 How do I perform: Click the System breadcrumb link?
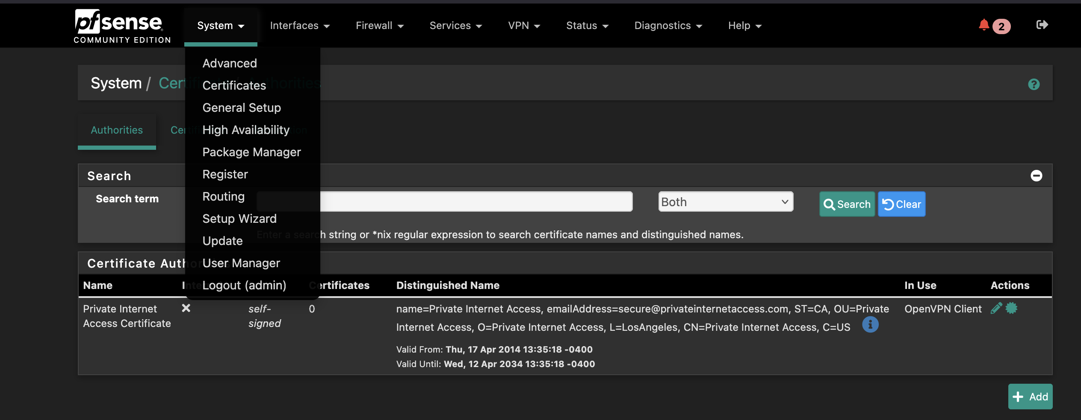click(x=116, y=83)
